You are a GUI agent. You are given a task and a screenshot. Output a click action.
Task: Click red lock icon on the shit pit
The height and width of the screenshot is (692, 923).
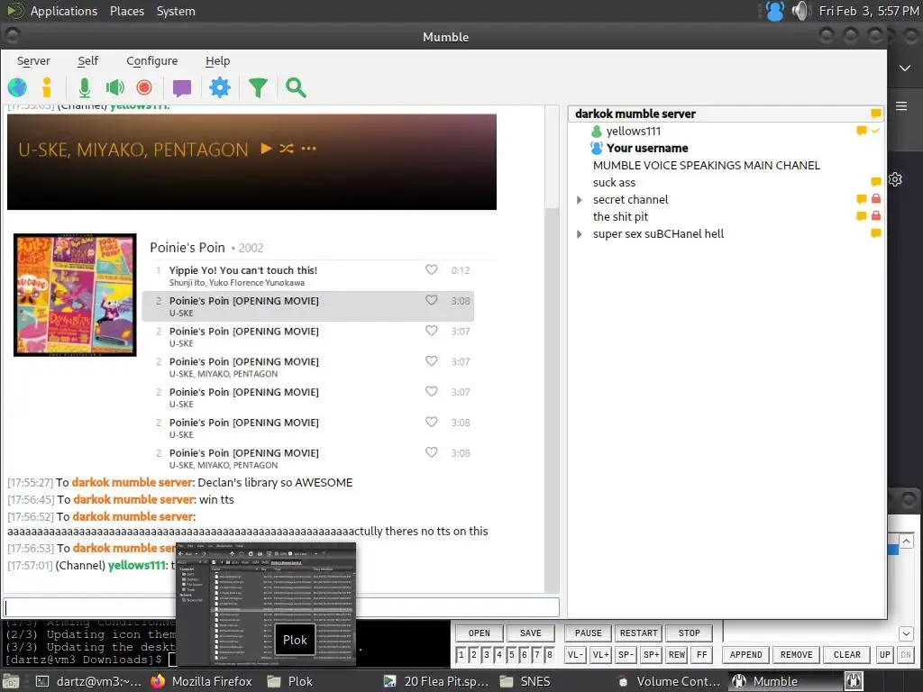pyautogui.click(x=876, y=216)
